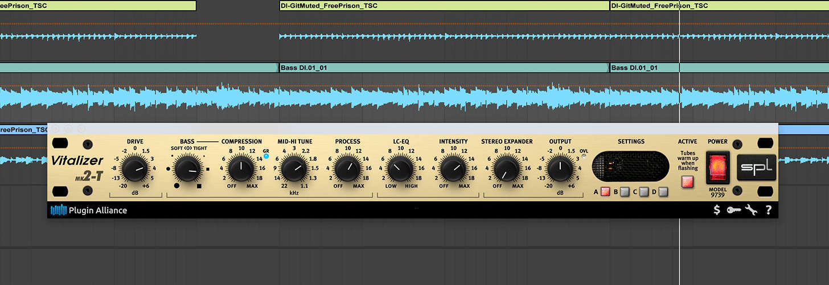Screen dimensions: 829x285
Task: Click the LC-EQ knob
Action: point(400,168)
